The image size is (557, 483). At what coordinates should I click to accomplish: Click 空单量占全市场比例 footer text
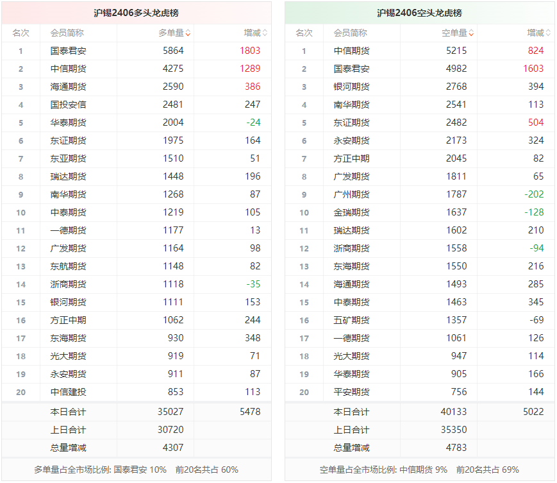[419, 470]
